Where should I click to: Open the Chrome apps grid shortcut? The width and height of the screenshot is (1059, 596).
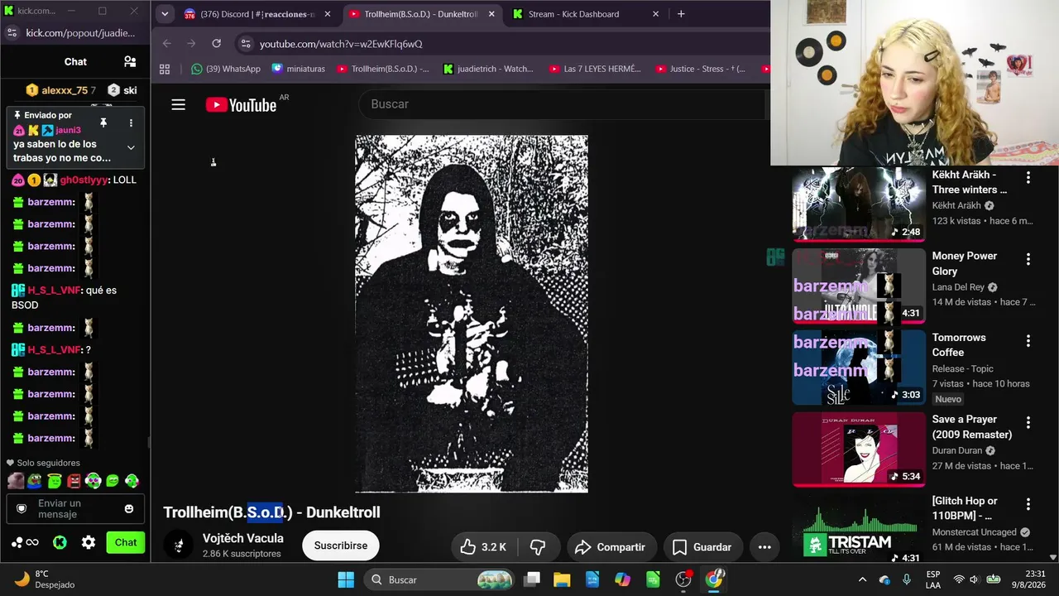tap(165, 69)
